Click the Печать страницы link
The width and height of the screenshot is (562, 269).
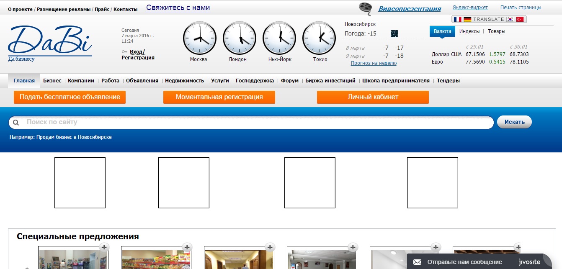point(521,8)
